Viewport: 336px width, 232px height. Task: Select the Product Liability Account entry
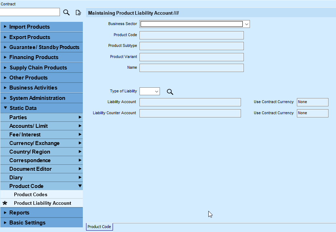[x=42, y=203]
